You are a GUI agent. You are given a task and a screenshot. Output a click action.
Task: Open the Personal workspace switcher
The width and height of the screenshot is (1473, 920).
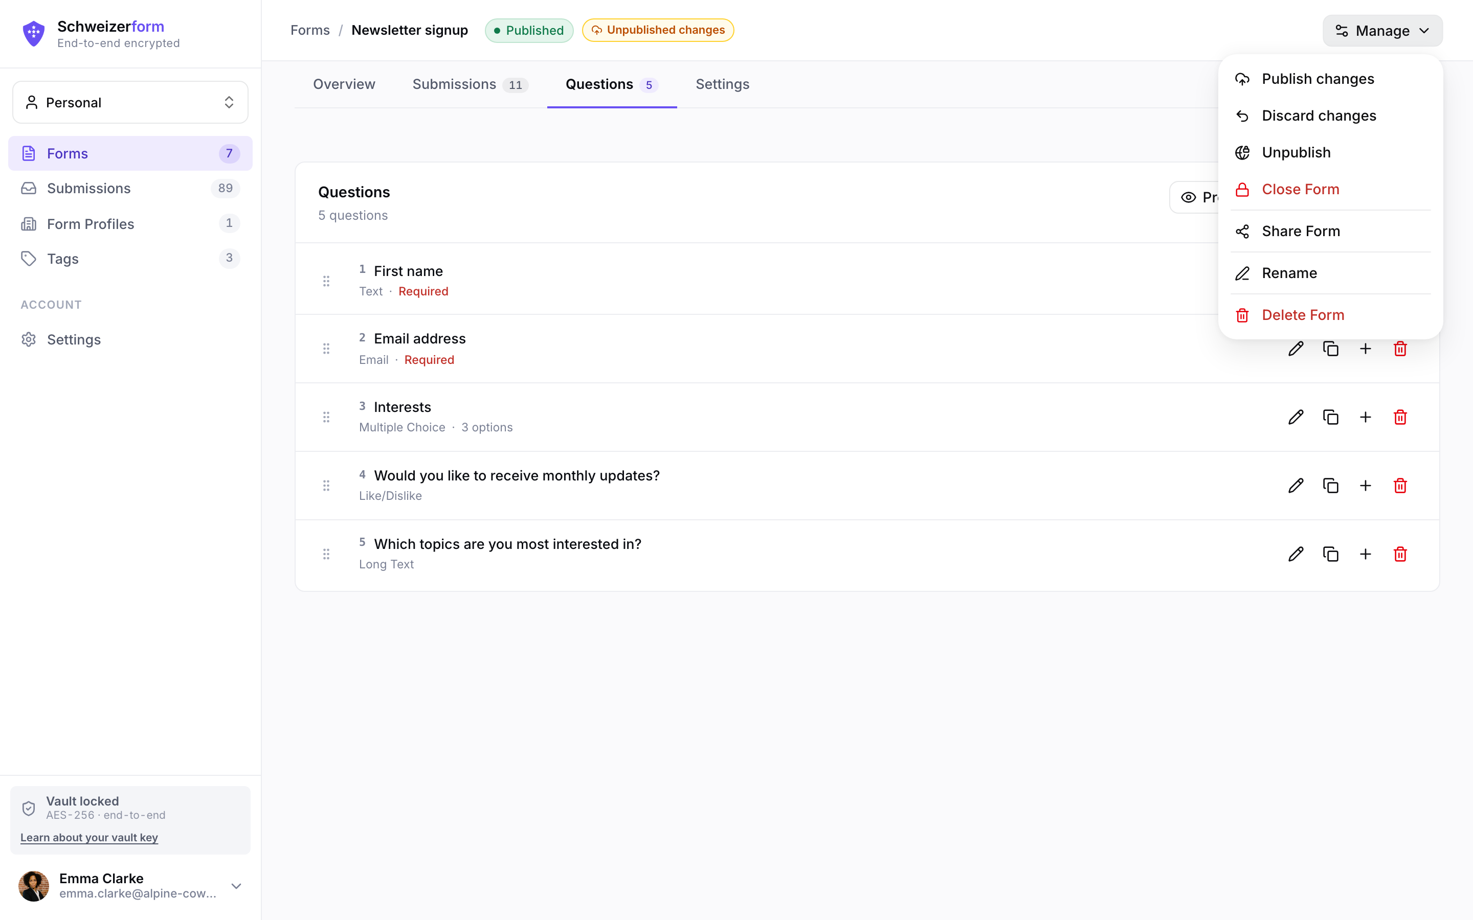pos(130,102)
